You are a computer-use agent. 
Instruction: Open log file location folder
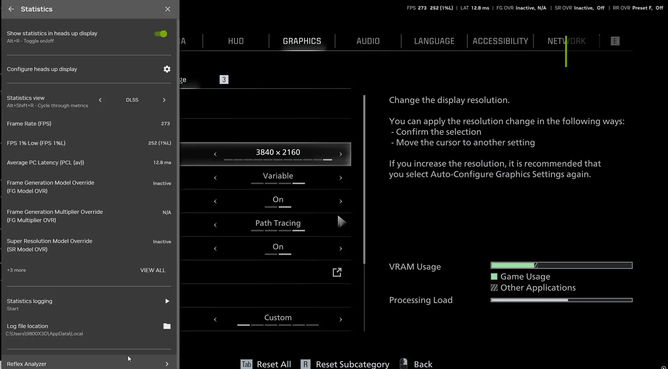click(x=167, y=326)
